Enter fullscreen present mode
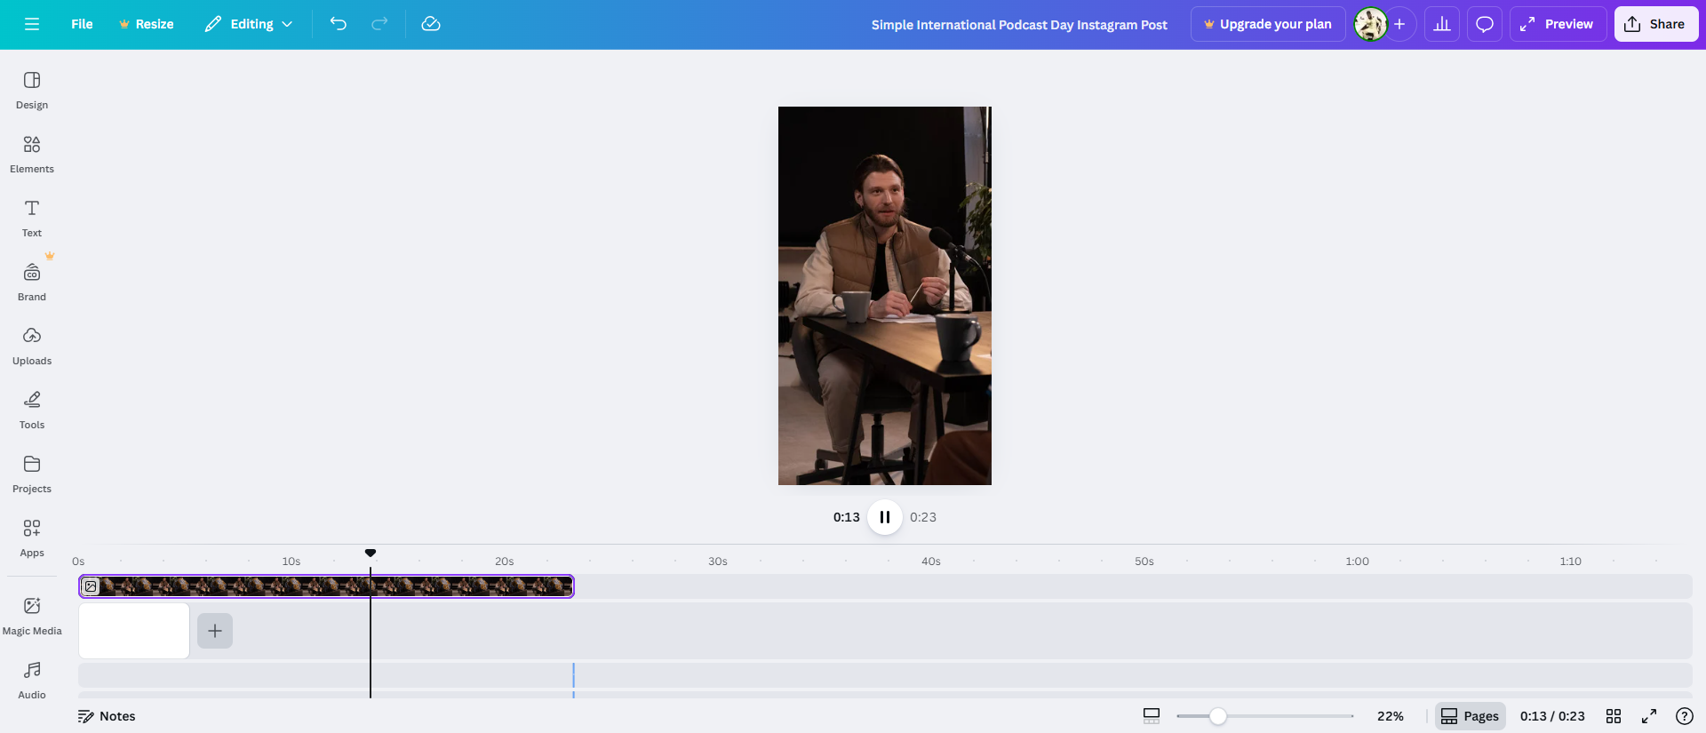1706x733 pixels. click(x=1649, y=716)
